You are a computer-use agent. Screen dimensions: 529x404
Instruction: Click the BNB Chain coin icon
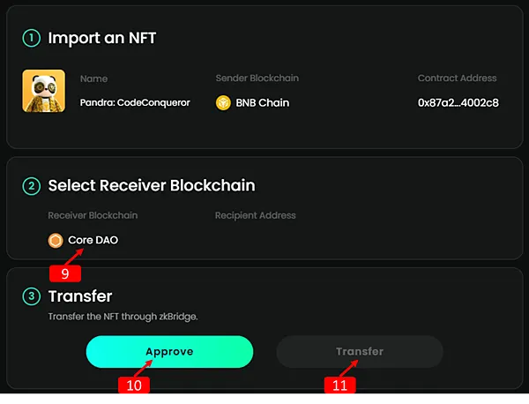point(224,103)
